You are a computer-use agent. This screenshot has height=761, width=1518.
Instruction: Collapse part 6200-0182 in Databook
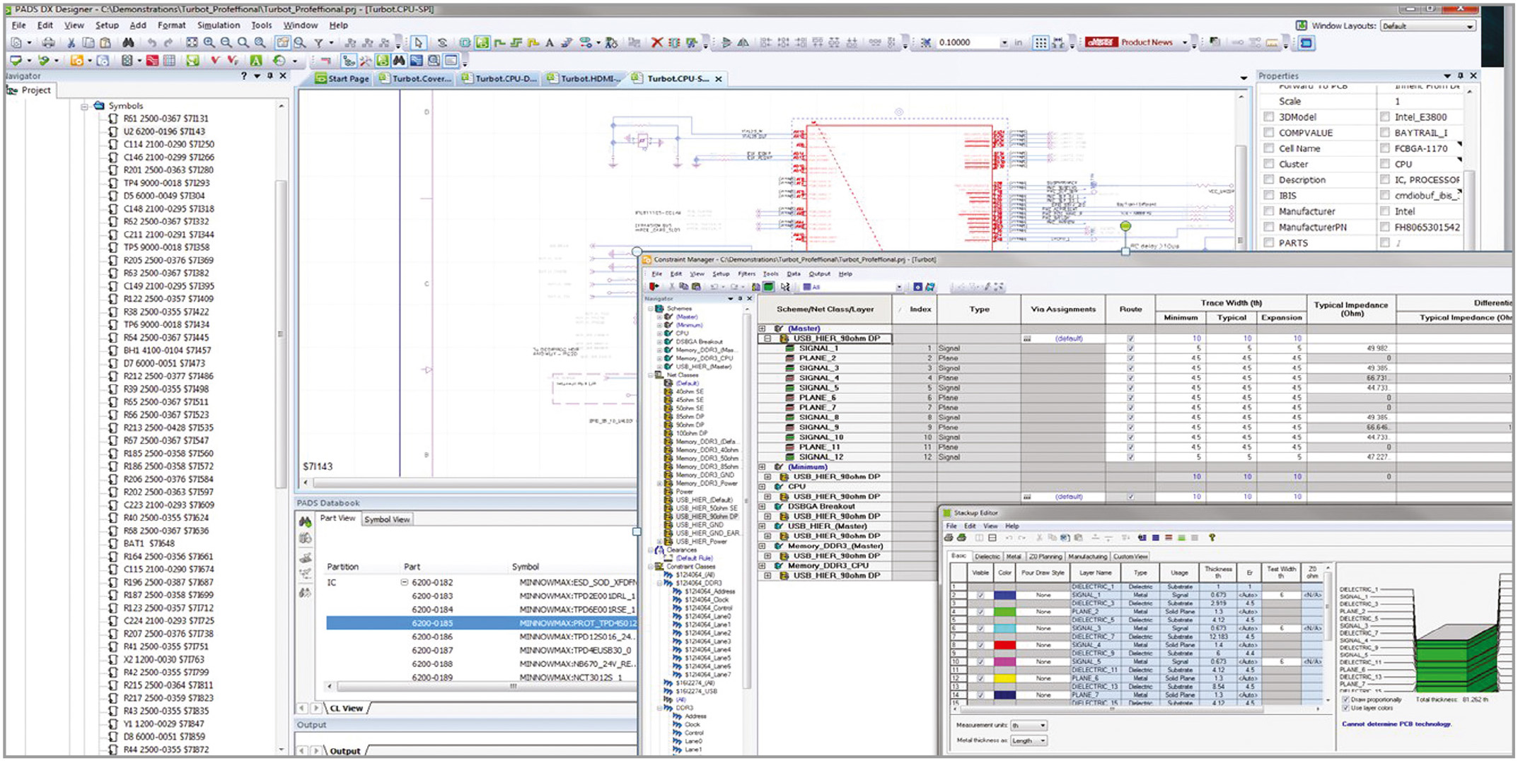(x=405, y=583)
